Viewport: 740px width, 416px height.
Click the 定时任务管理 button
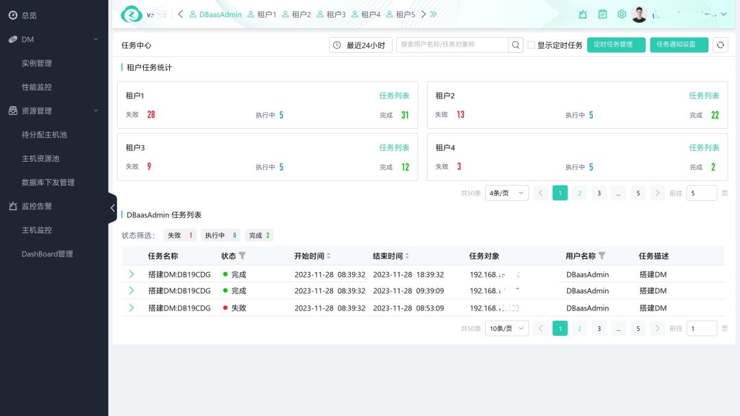(616, 45)
